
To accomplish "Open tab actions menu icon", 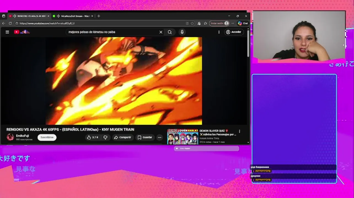I will tap(4, 16).
